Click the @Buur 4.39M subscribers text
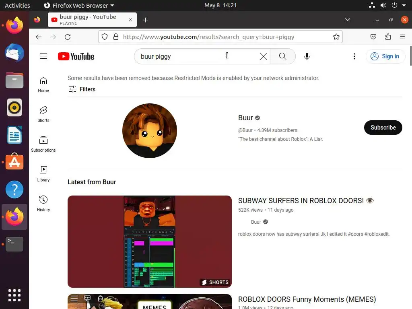This screenshot has height=309, width=412. [x=268, y=130]
